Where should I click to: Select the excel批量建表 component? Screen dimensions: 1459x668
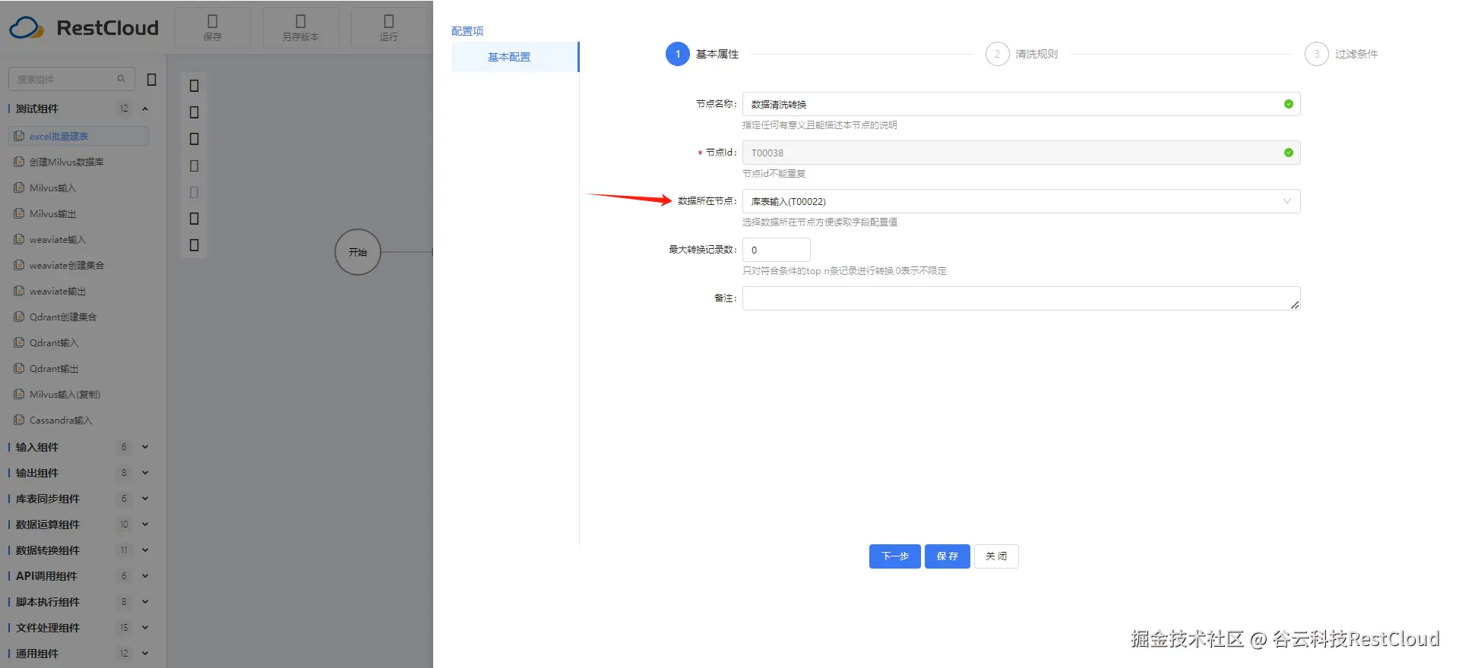[x=79, y=136]
